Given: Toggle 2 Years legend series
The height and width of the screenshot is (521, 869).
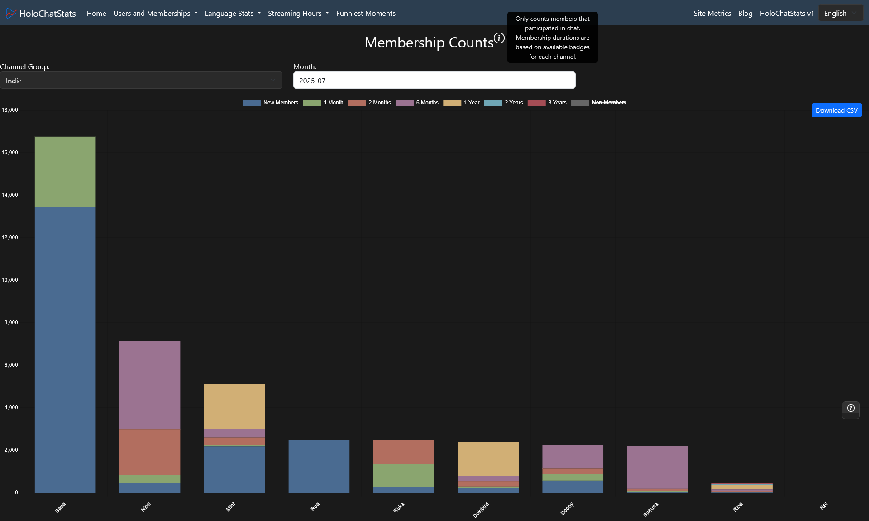Looking at the screenshot, I should pyautogui.click(x=503, y=103).
